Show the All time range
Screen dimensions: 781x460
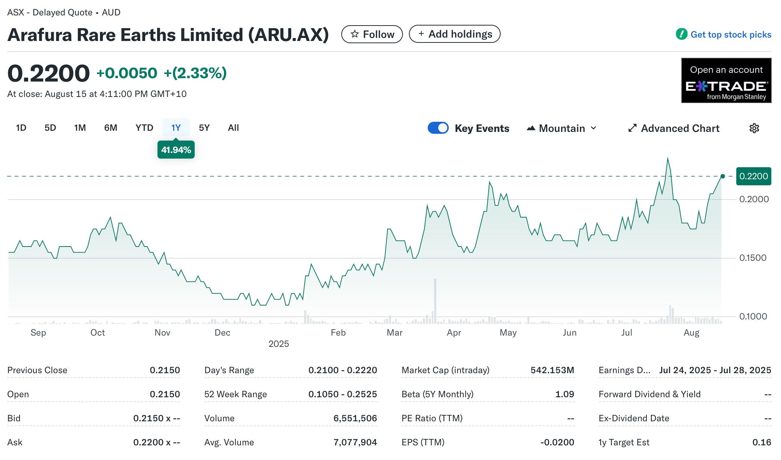coord(233,128)
